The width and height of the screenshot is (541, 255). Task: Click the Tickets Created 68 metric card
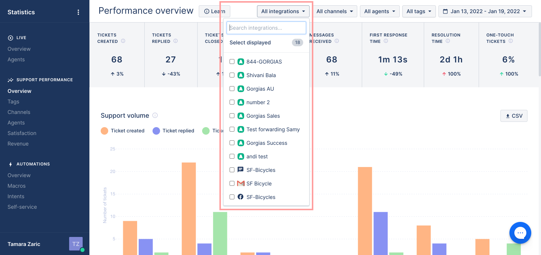117,55
